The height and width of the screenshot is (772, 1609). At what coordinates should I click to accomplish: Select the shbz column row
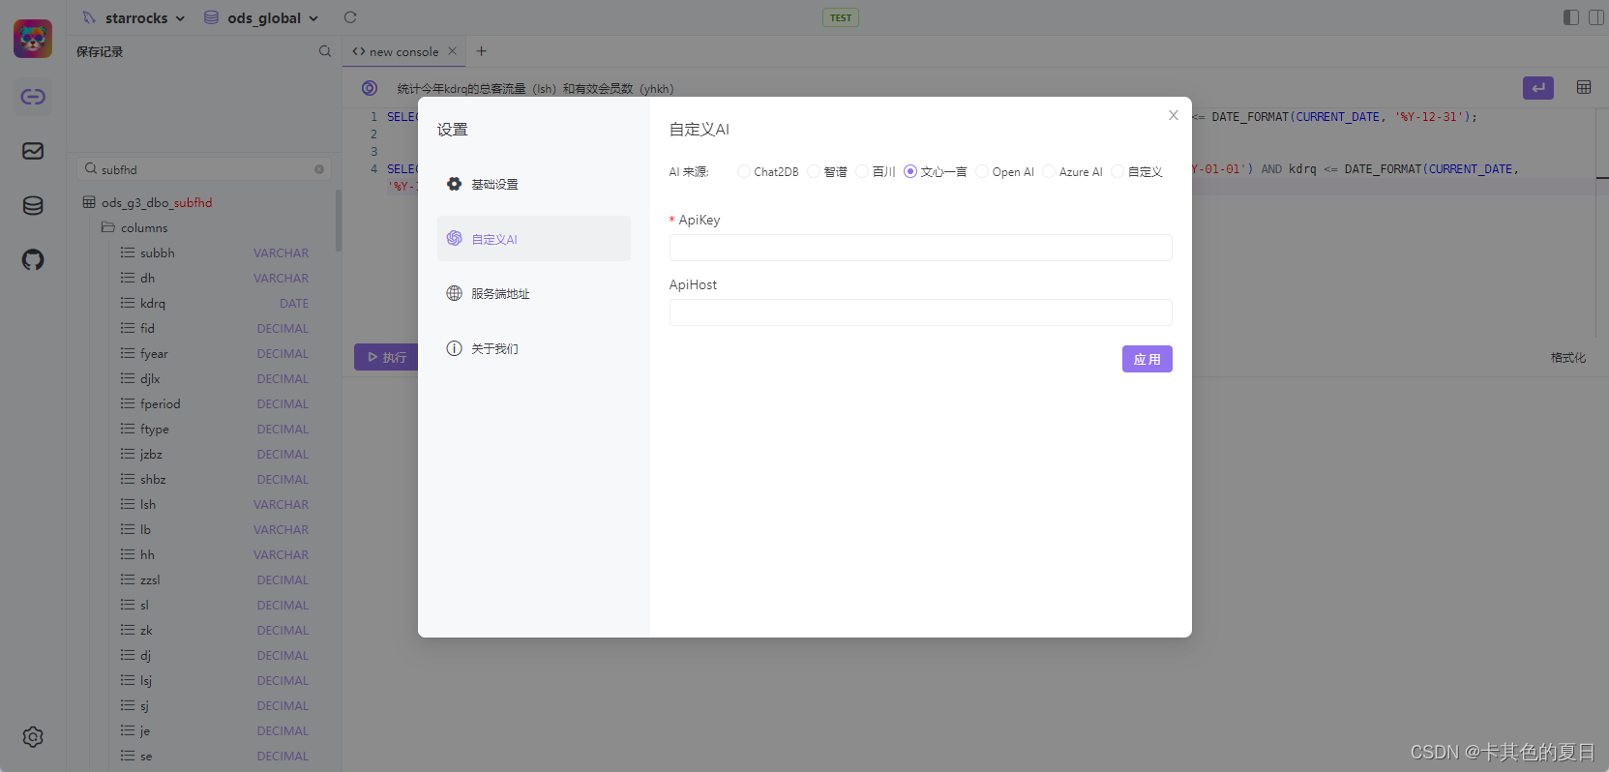coord(214,479)
